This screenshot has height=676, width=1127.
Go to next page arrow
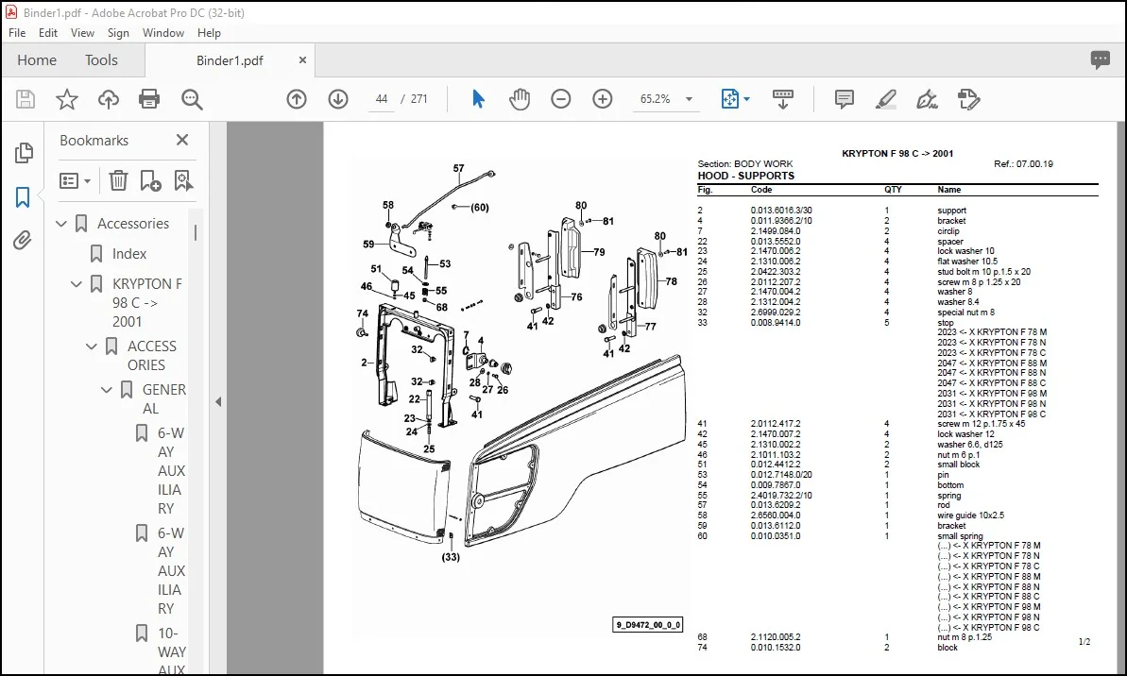(338, 99)
